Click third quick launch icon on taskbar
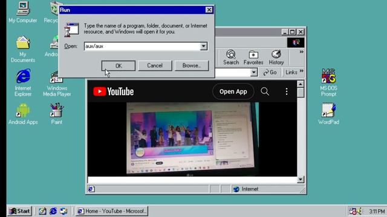The height and width of the screenshot is (217, 387). click(x=63, y=211)
